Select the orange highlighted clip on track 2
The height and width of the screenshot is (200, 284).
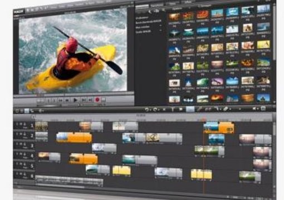click(74, 137)
